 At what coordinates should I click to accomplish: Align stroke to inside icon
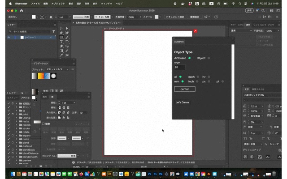[x=64, y=118]
